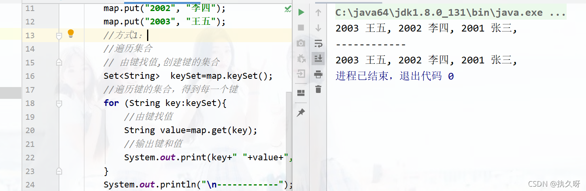Viewport: 586px width, 191px height.
Task: Click the map.put("2003", "王五") line
Action: 164,21
